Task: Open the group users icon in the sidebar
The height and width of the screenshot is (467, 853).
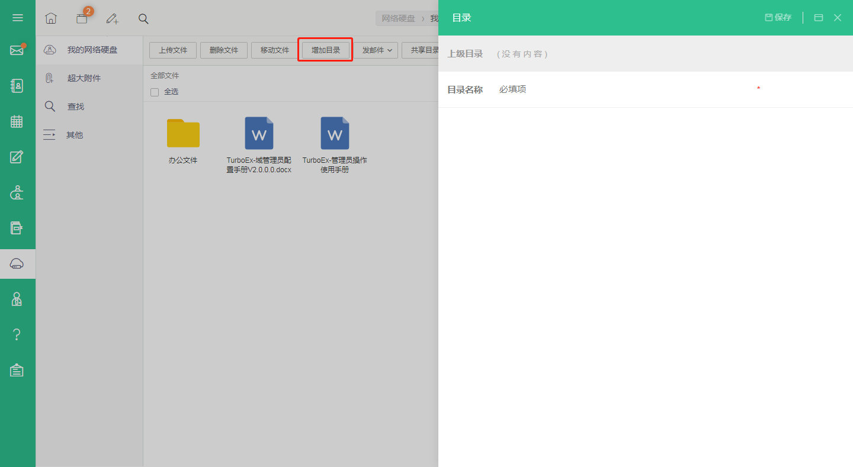Action: [x=17, y=192]
